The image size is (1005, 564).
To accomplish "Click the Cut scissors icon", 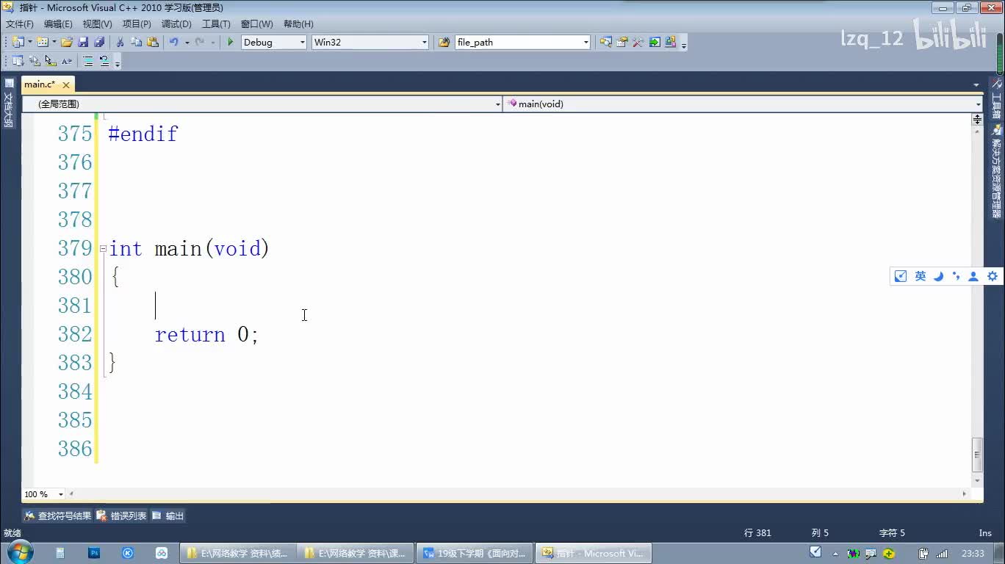I will [120, 43].
